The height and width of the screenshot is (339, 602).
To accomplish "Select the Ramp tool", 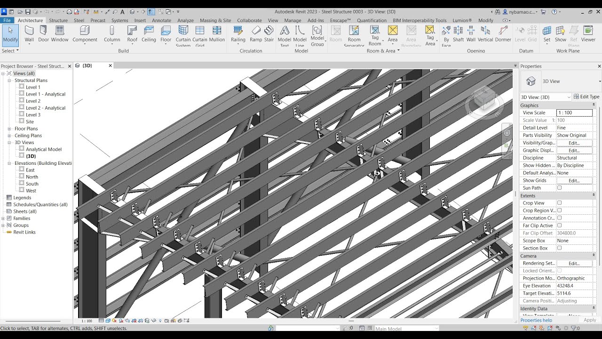I will pyautogui.click(x=256, y=34).
